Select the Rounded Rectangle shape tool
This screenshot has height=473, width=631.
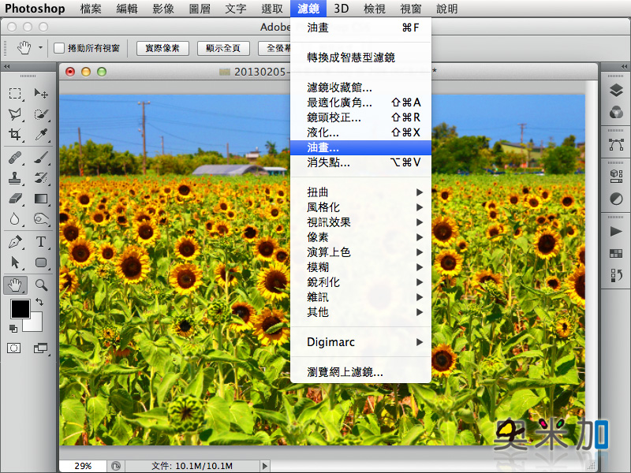pos(41,263)
